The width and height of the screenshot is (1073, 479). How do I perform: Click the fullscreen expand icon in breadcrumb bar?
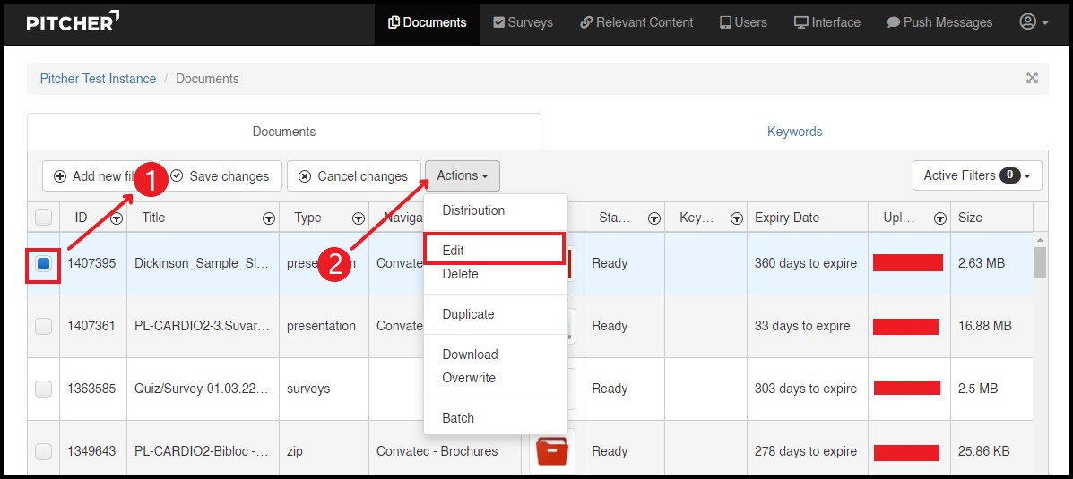pyautogui.click(x=1032, y=79)
